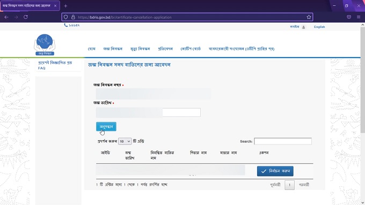
Task: Click the user login icon
Action: click(x=304, y=27)
